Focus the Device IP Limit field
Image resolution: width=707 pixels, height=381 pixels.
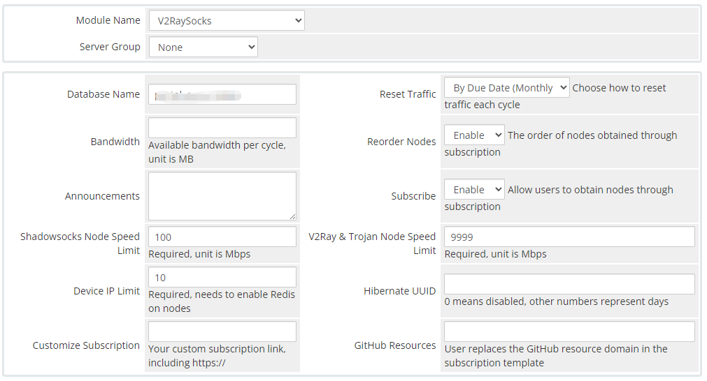(x=222, y=278)
